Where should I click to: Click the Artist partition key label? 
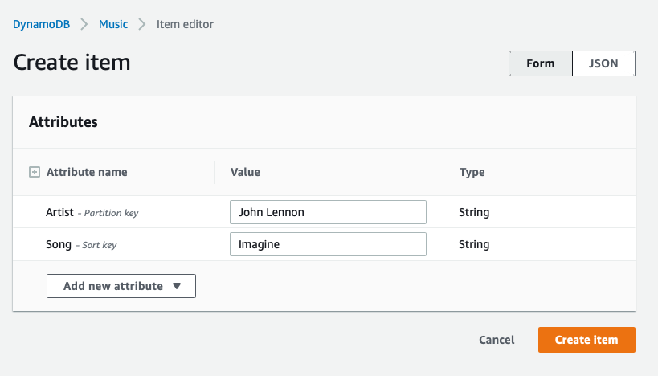coord(92,212)
